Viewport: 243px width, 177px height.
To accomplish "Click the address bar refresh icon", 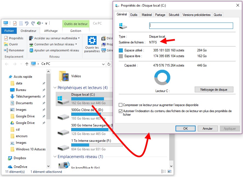I will (109, 64).
